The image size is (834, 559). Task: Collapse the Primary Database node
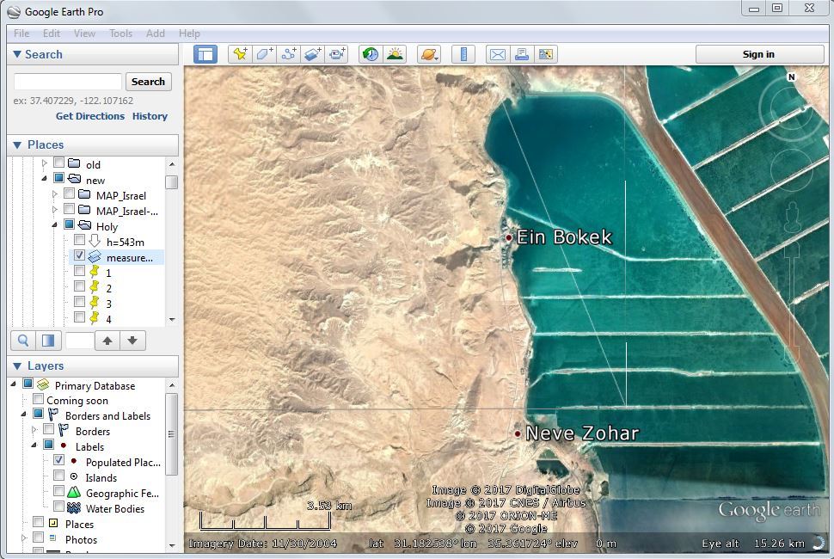click(x=14, y=384)
